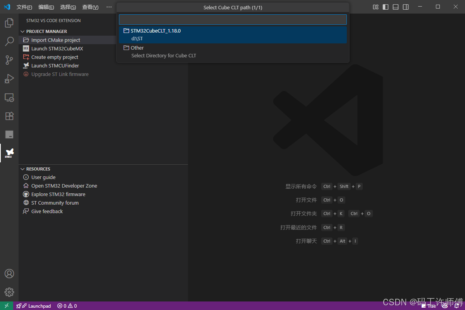Select the STM32 butterfly activity bar icon
The image size is (465, 310).
(x=9, y=153)
